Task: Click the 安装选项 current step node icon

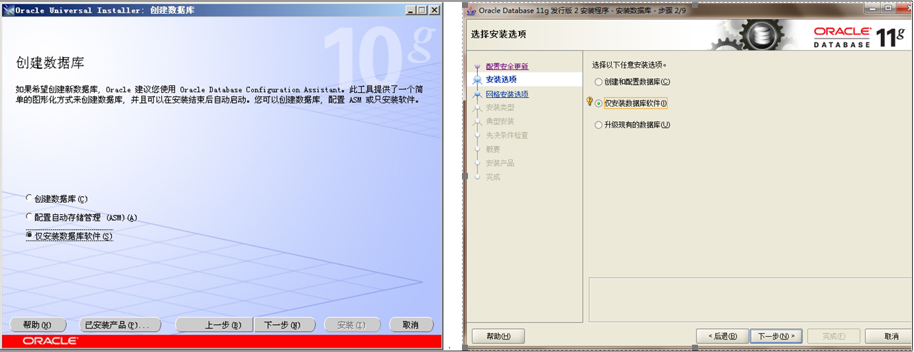Action: click(x=477, y=80)
